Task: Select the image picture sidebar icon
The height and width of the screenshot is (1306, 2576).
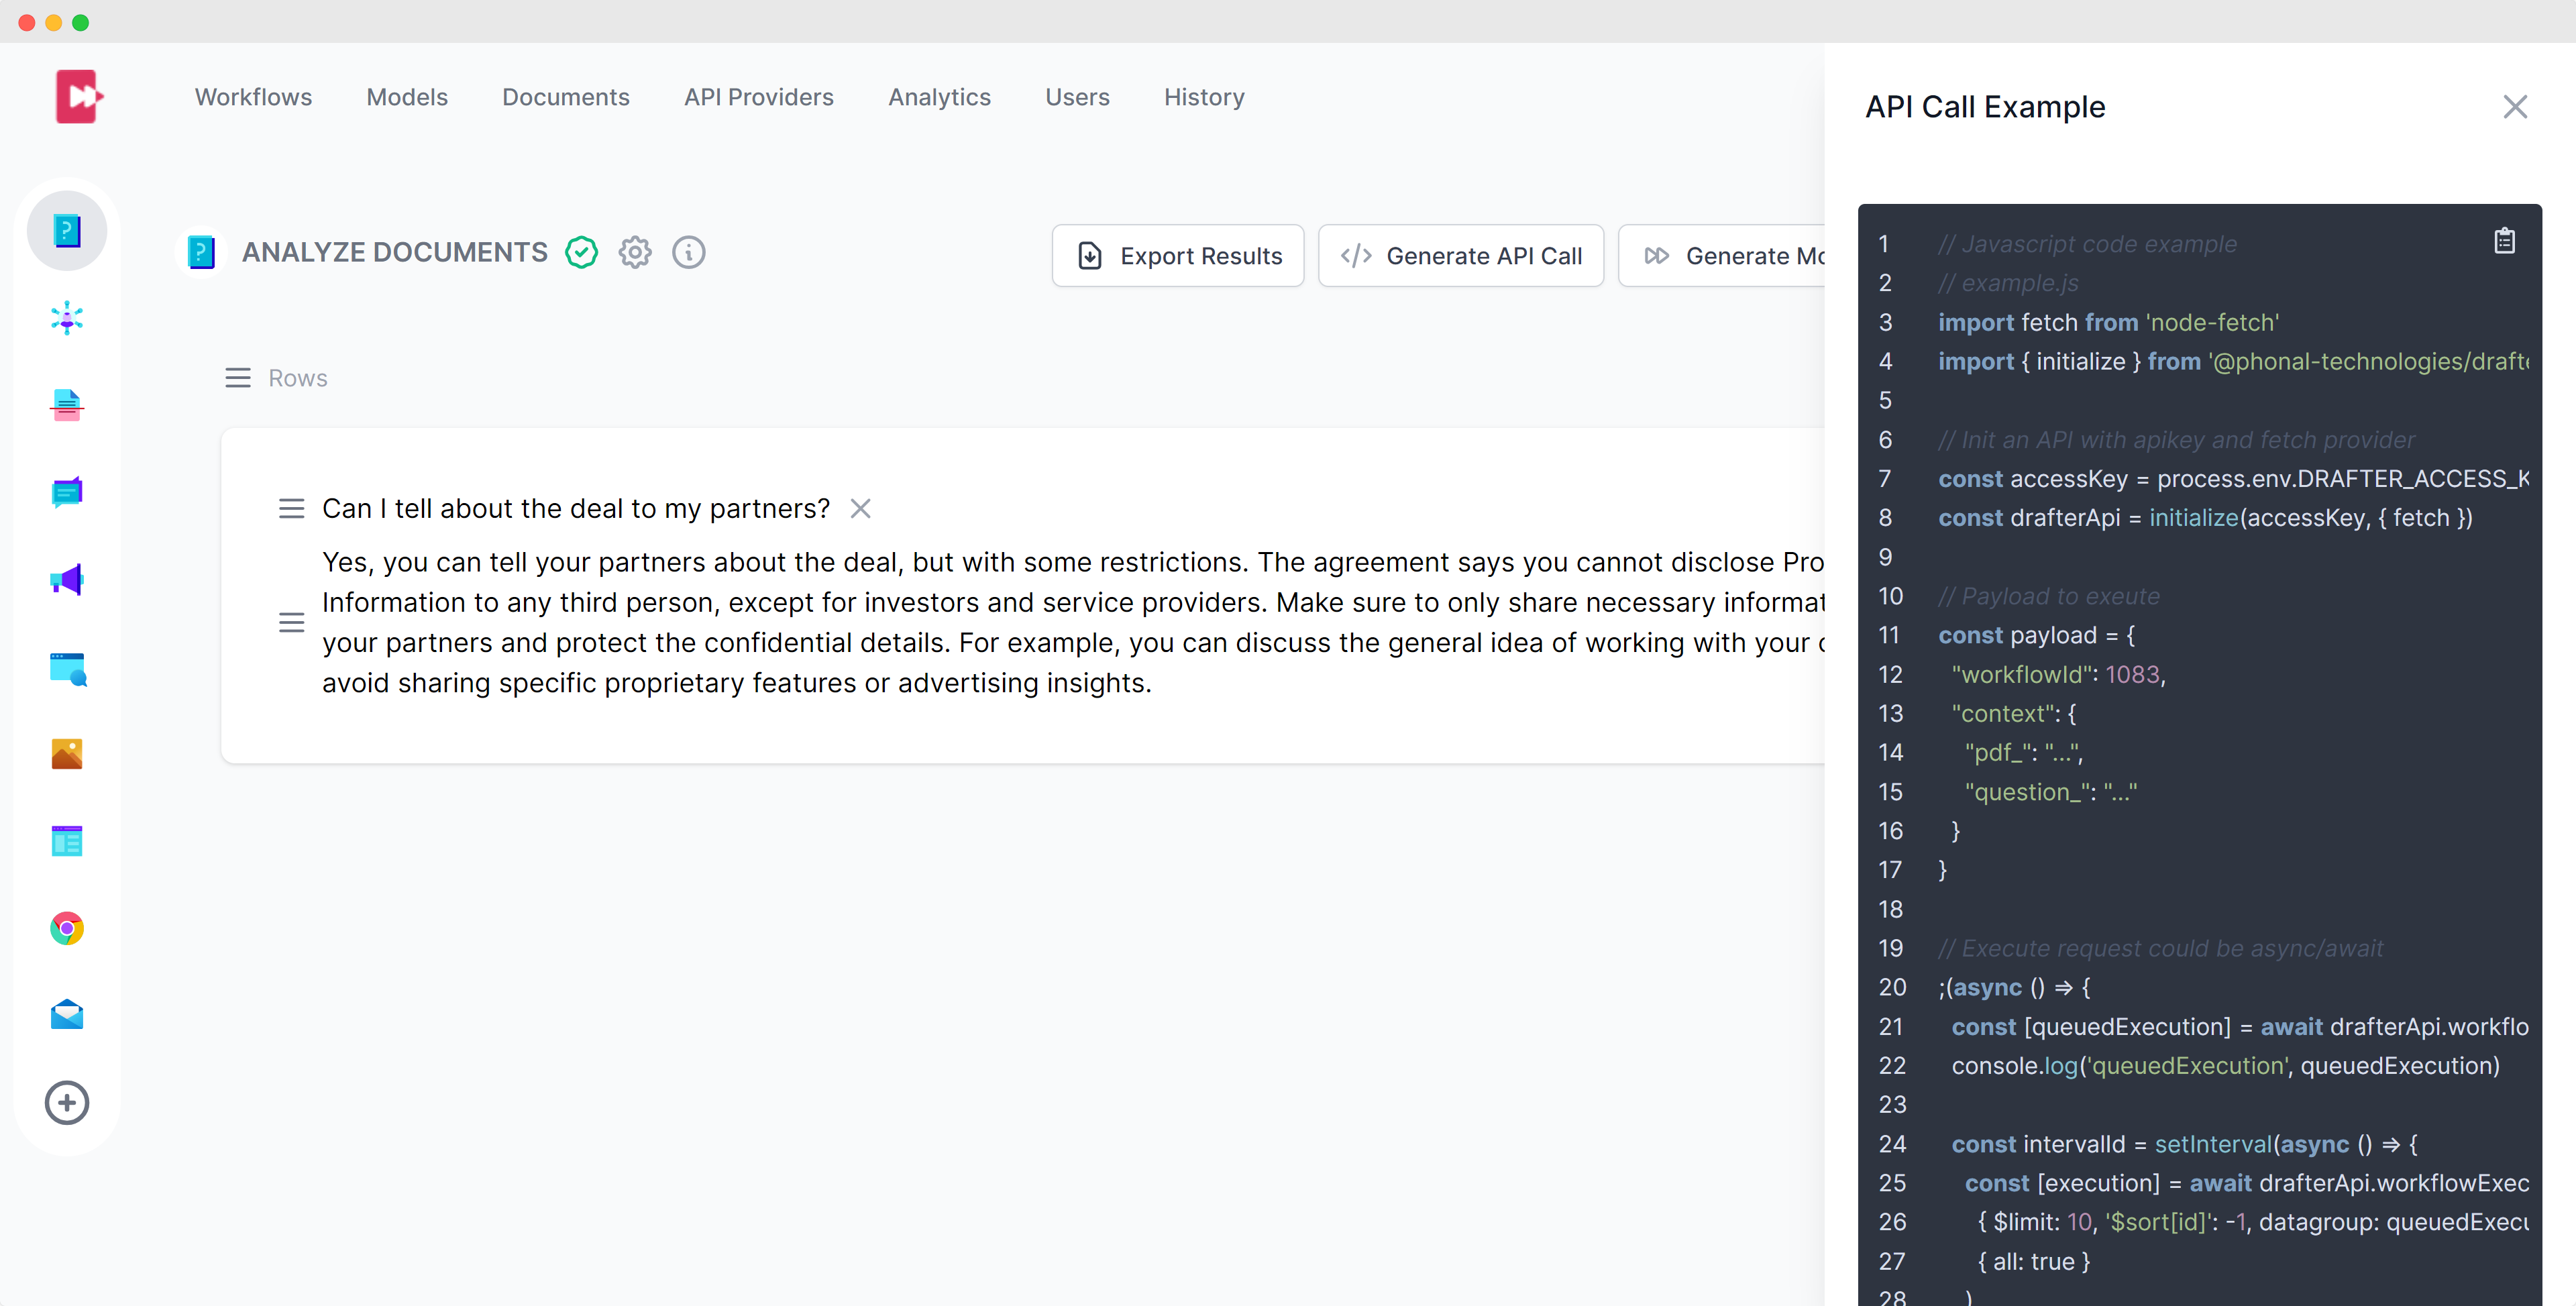Action: [x=67, y=754]
